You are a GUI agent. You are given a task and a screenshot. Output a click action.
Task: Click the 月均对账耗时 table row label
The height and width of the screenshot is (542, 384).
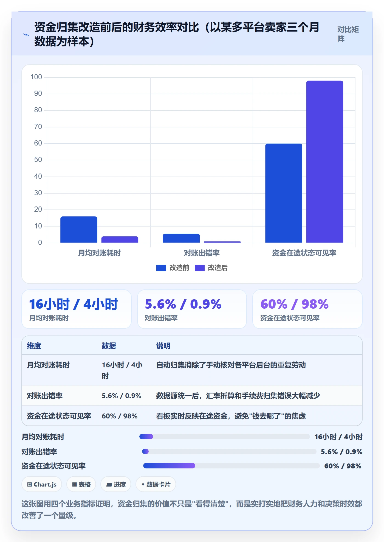[x=48, y=365]
